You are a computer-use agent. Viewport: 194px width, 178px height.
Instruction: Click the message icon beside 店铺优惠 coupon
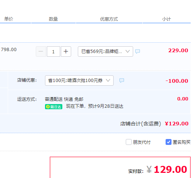[122, 81]
